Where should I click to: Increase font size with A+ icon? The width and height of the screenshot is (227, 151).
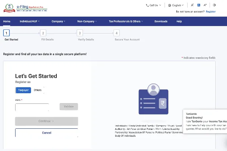click(205, 5)
